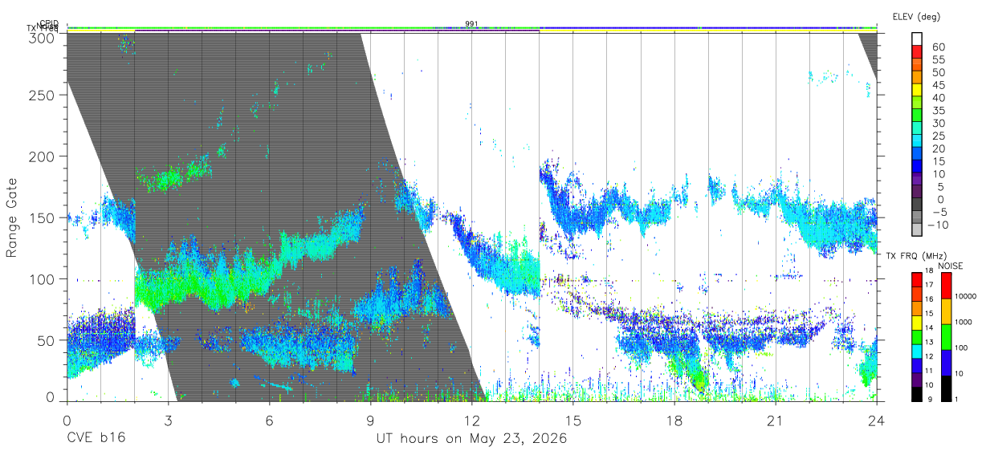This screenshot has height=455, width=986.
Task: Select the black 9–10 MHz frequency swatch
Action: [916, 394]
